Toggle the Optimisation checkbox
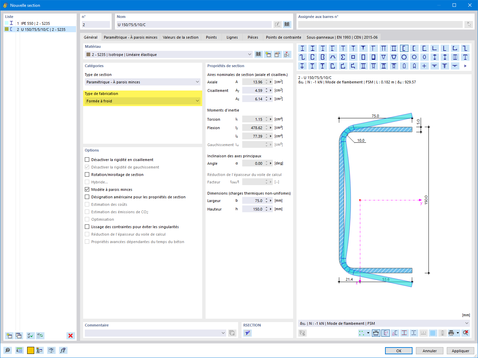This screenshot has height=358, width=478. (x=87, y=219)
